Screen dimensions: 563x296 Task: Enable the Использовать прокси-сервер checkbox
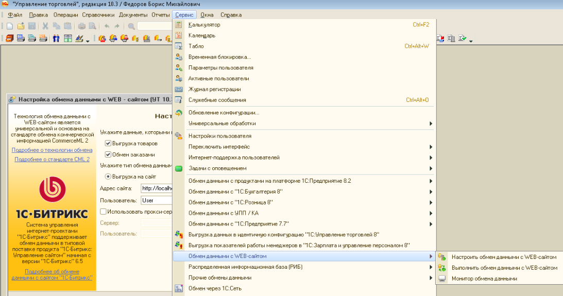(104, 212)
